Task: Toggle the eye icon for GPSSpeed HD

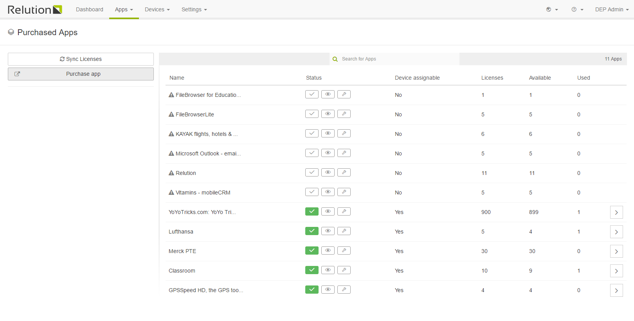Action: (328, 289)
